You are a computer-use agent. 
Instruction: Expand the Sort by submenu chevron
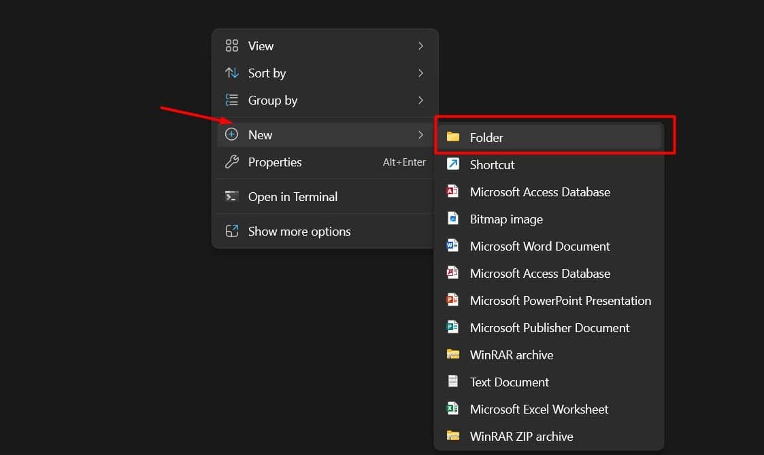[420, 73]
